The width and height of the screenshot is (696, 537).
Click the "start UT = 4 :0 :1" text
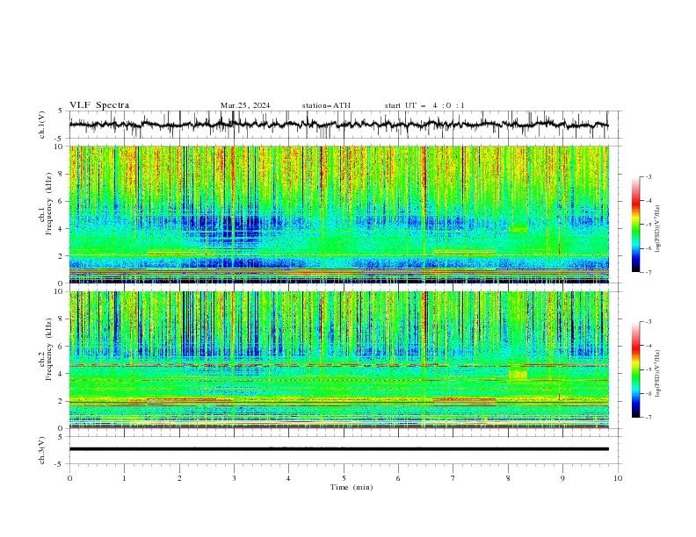click(424, 105)
